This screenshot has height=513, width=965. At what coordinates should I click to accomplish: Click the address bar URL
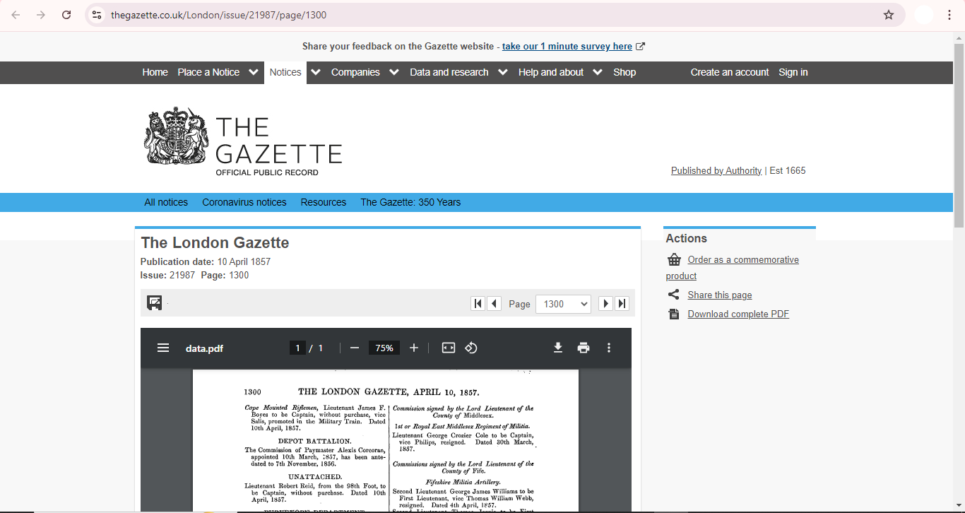[218, 15]
